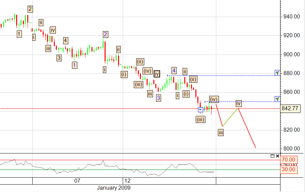Click the blue wave label 2
305x192 pixels.
point(106,35)
